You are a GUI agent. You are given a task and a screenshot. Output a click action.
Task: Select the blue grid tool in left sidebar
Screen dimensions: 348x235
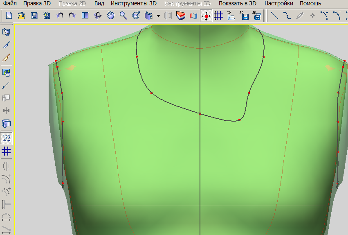[x=6, y=151]
